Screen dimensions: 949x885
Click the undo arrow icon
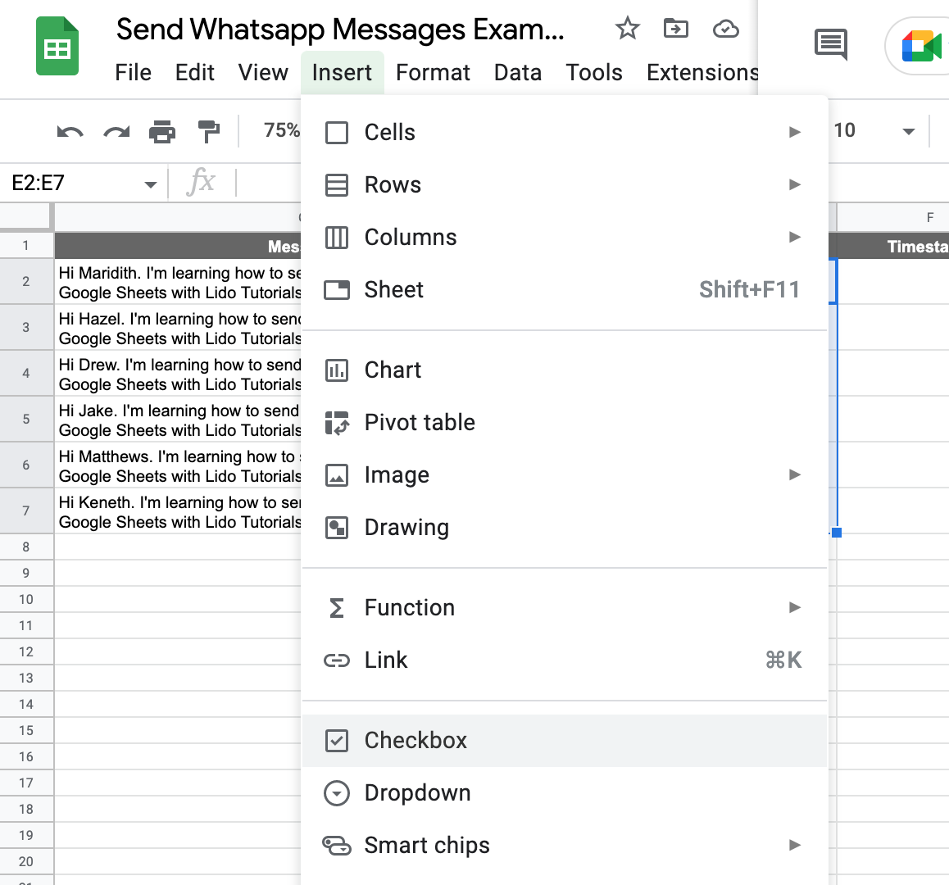[x=70, y=131]
